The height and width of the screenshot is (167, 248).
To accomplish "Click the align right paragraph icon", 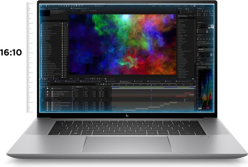I will (202, 11).
